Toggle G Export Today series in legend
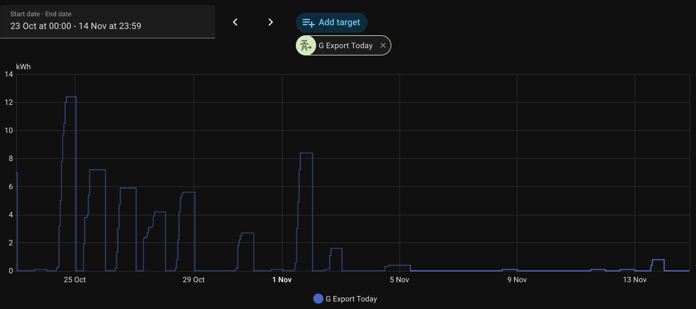Image resolution: width=696 pixels, height=309 pixels. (345, 299)
